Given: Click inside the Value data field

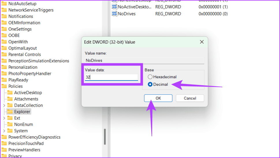Looking at the screenshot, I should [111, 77].
